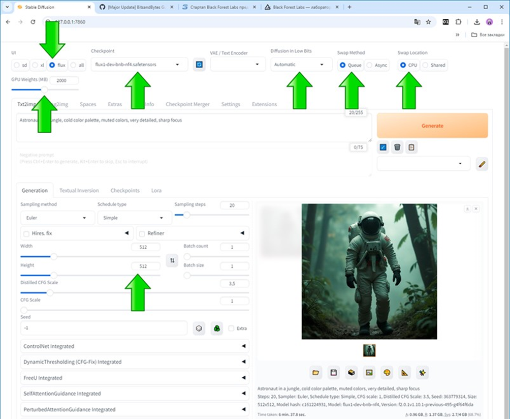Open the Lora tab

156,190
